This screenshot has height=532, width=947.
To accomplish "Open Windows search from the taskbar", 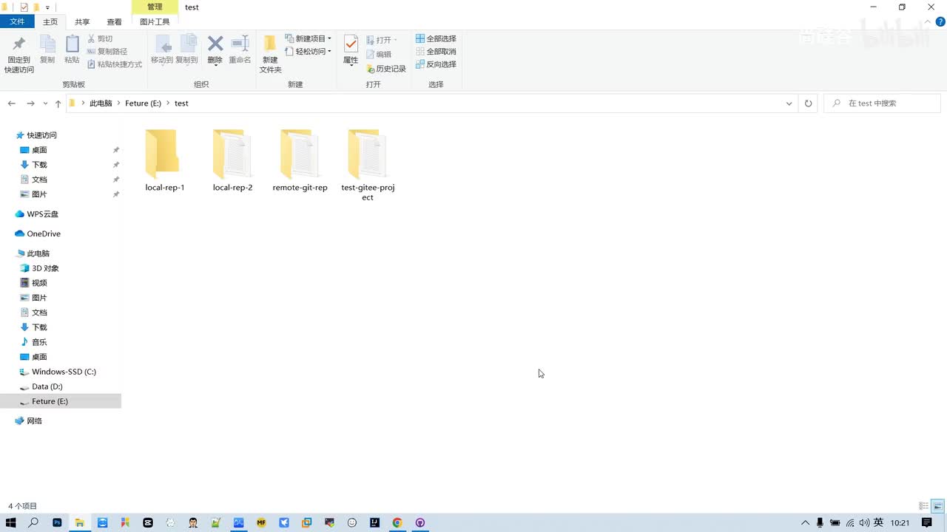I will [33, 522].
